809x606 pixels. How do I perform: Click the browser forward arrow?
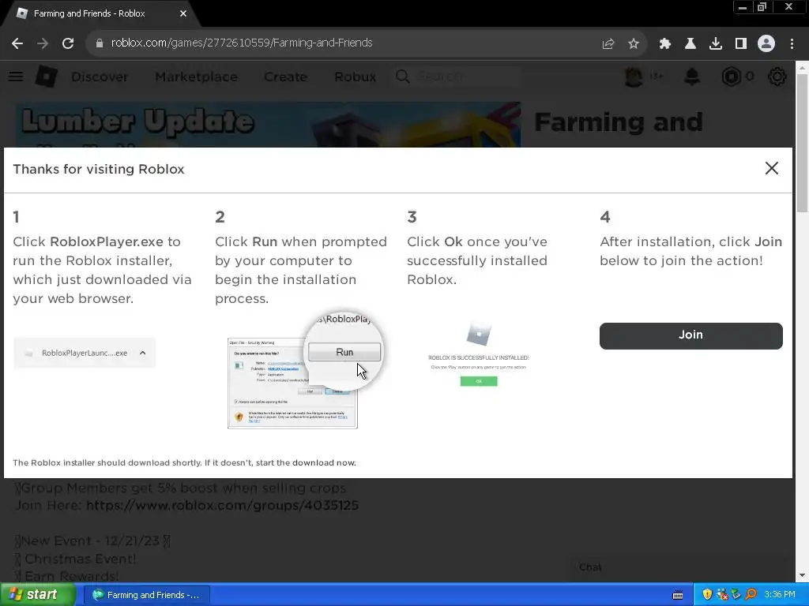coord(43,43)
